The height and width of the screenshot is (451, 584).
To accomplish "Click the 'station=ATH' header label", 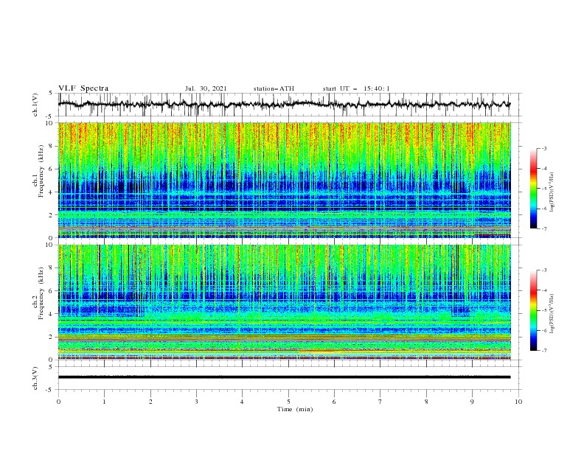I will click(x=274, y=88).
